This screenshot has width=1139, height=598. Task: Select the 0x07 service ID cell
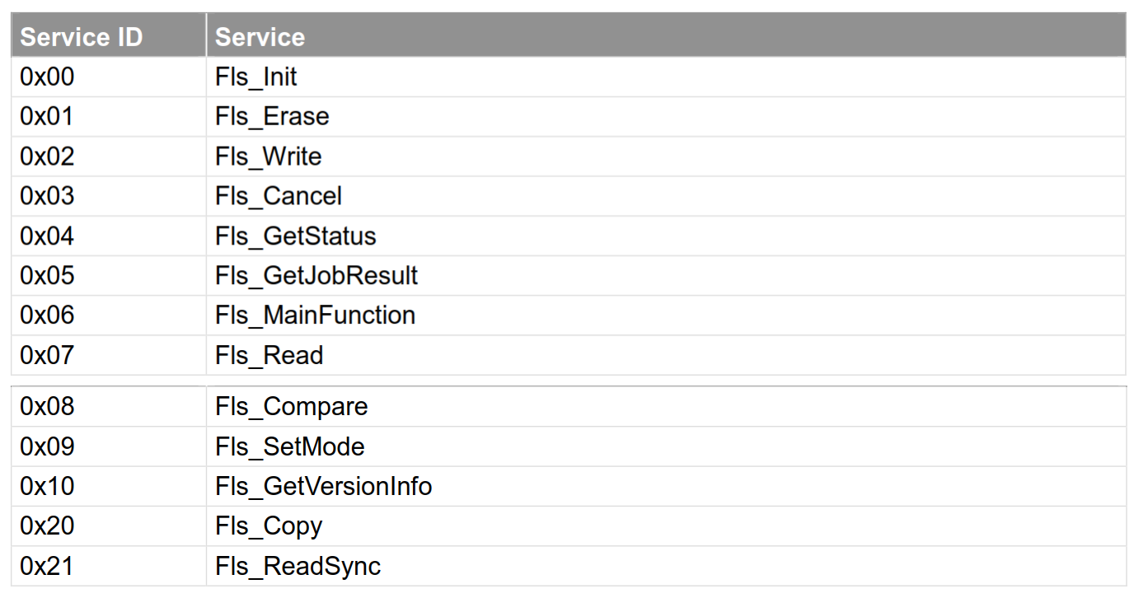click(x=109, y=356)
